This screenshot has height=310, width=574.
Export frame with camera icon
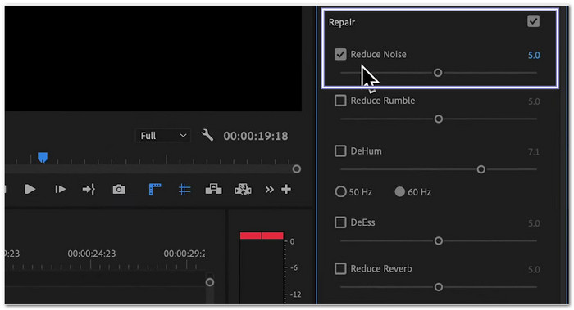point(119,189)
